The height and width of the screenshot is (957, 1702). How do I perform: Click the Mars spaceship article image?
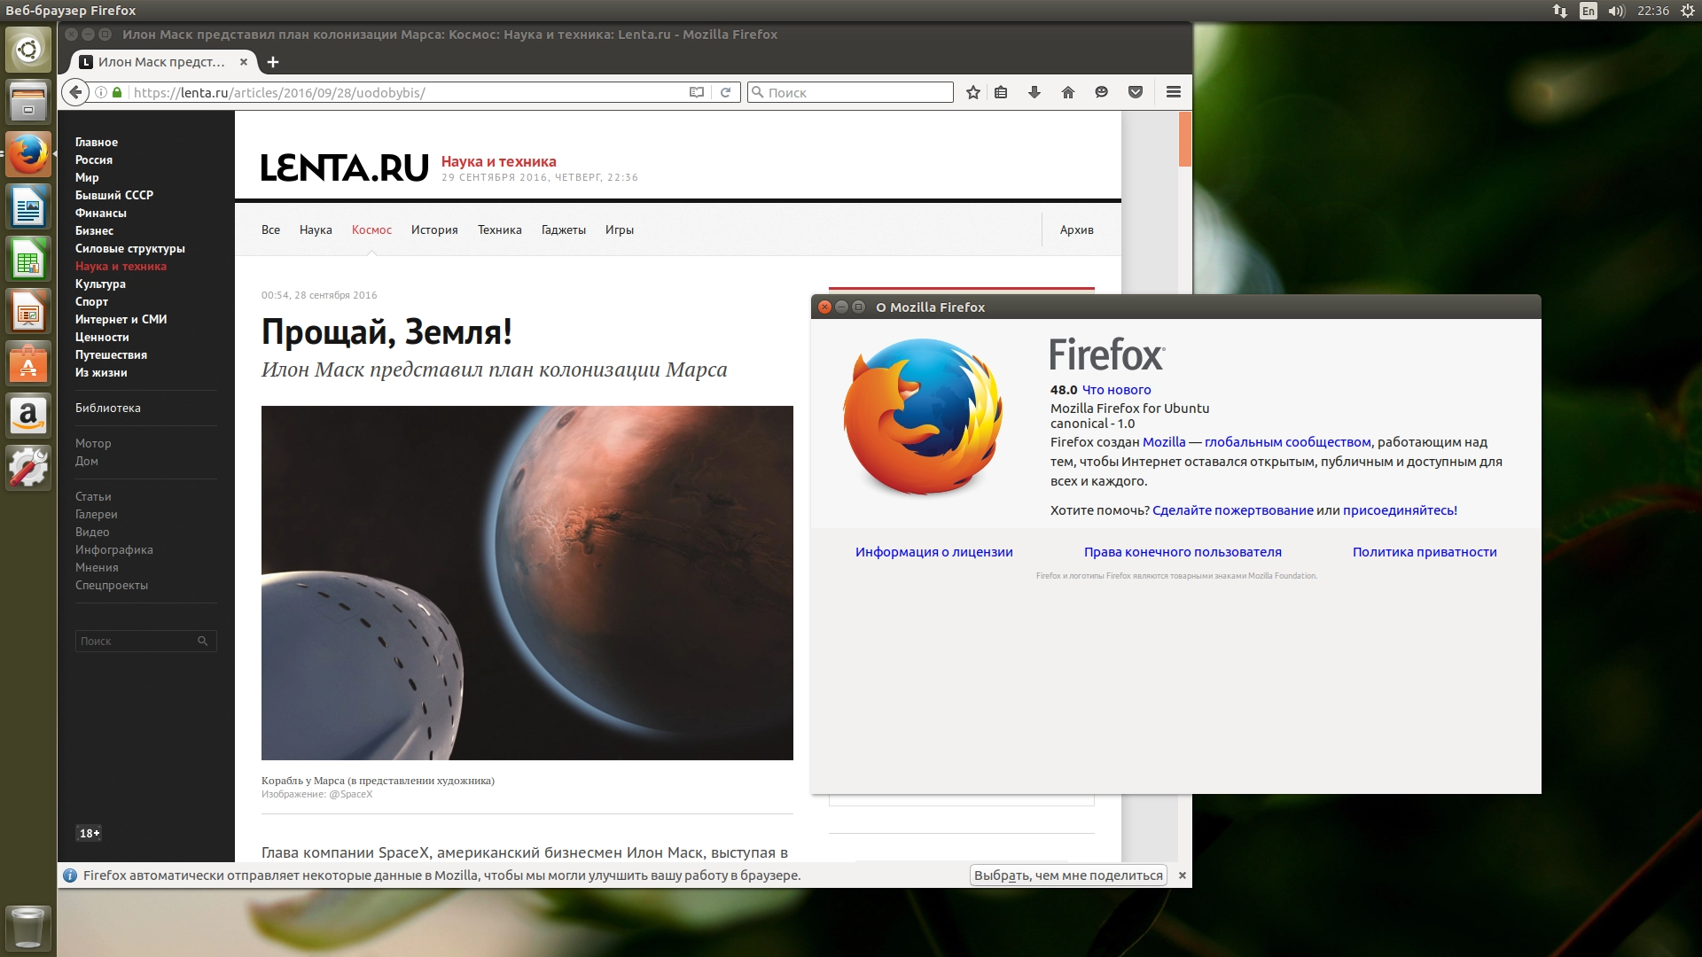pos(527,583)
